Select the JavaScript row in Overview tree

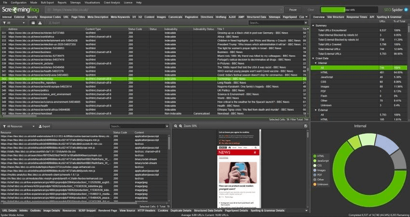tap(359, 77)
